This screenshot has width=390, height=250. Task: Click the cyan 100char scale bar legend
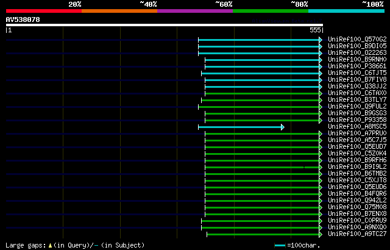coord(280,246)
